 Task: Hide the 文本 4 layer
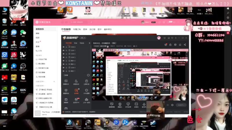tap(64, 68)
